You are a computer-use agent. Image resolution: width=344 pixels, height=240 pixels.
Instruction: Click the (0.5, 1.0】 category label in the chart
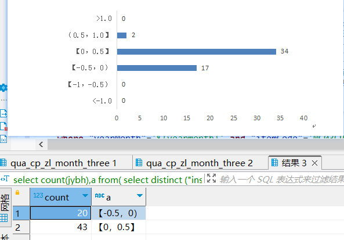point(89,35)
